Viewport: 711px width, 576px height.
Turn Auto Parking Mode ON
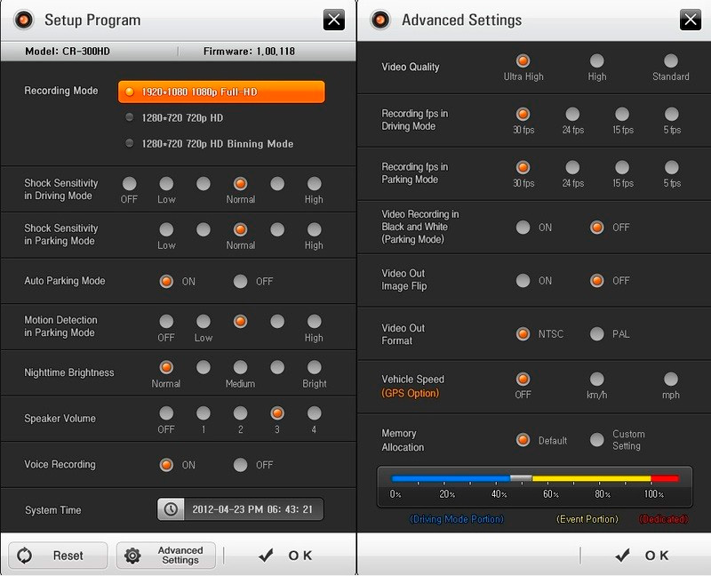(x=166, y=281)
